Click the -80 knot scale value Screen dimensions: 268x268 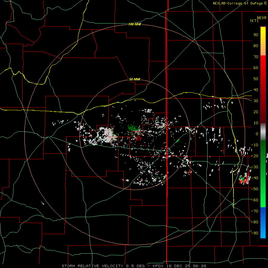tap(255, 222)
